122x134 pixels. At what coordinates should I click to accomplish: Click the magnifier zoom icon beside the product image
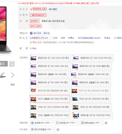click(12, 64)
